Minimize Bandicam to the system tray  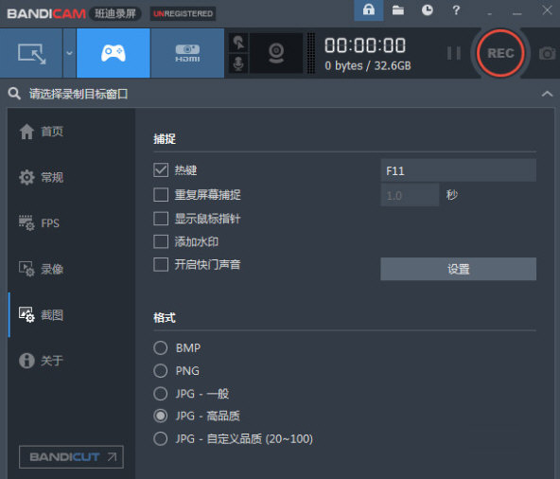tap(489, 13)
